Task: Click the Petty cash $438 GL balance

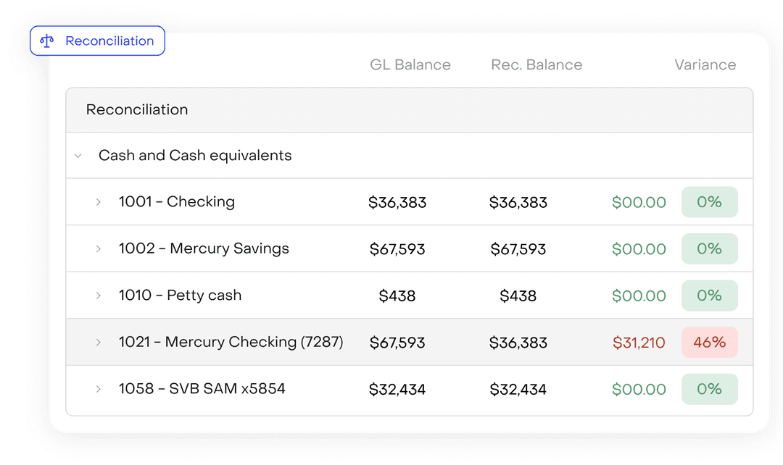Action: click(397, 296)
